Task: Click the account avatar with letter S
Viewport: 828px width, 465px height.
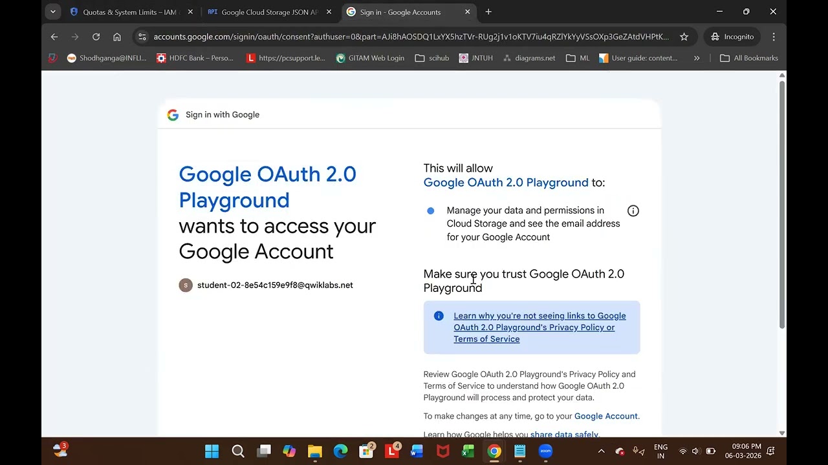Action: point(186,285)
